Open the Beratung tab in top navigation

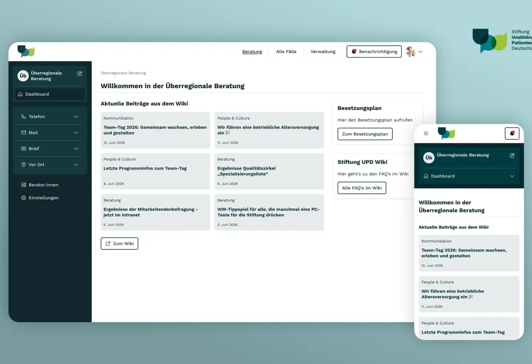pos(252,52)
